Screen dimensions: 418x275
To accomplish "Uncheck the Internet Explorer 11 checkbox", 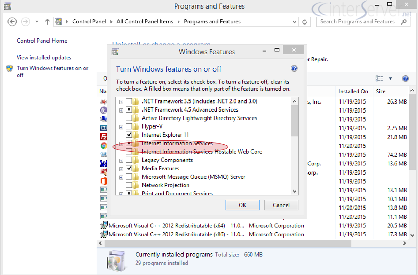I will (129, 135).
